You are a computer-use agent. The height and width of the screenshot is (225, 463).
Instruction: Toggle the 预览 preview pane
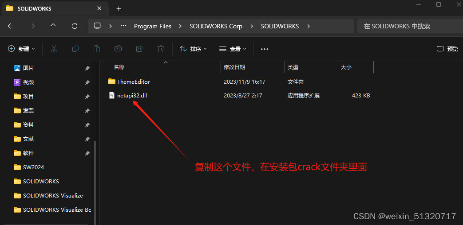point(447,49)
